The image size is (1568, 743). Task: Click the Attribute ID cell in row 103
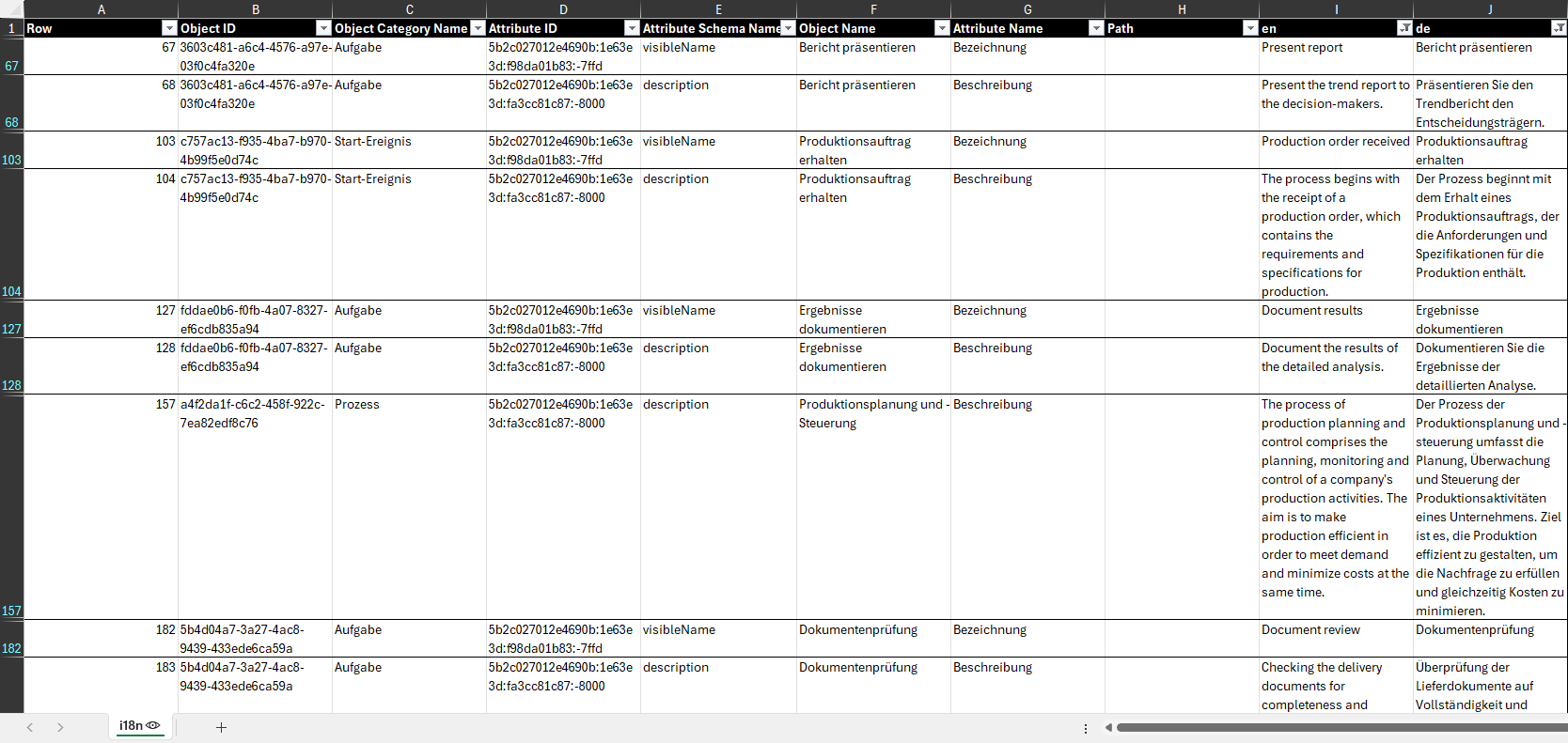pyautogui.click(x=564, y=150)
